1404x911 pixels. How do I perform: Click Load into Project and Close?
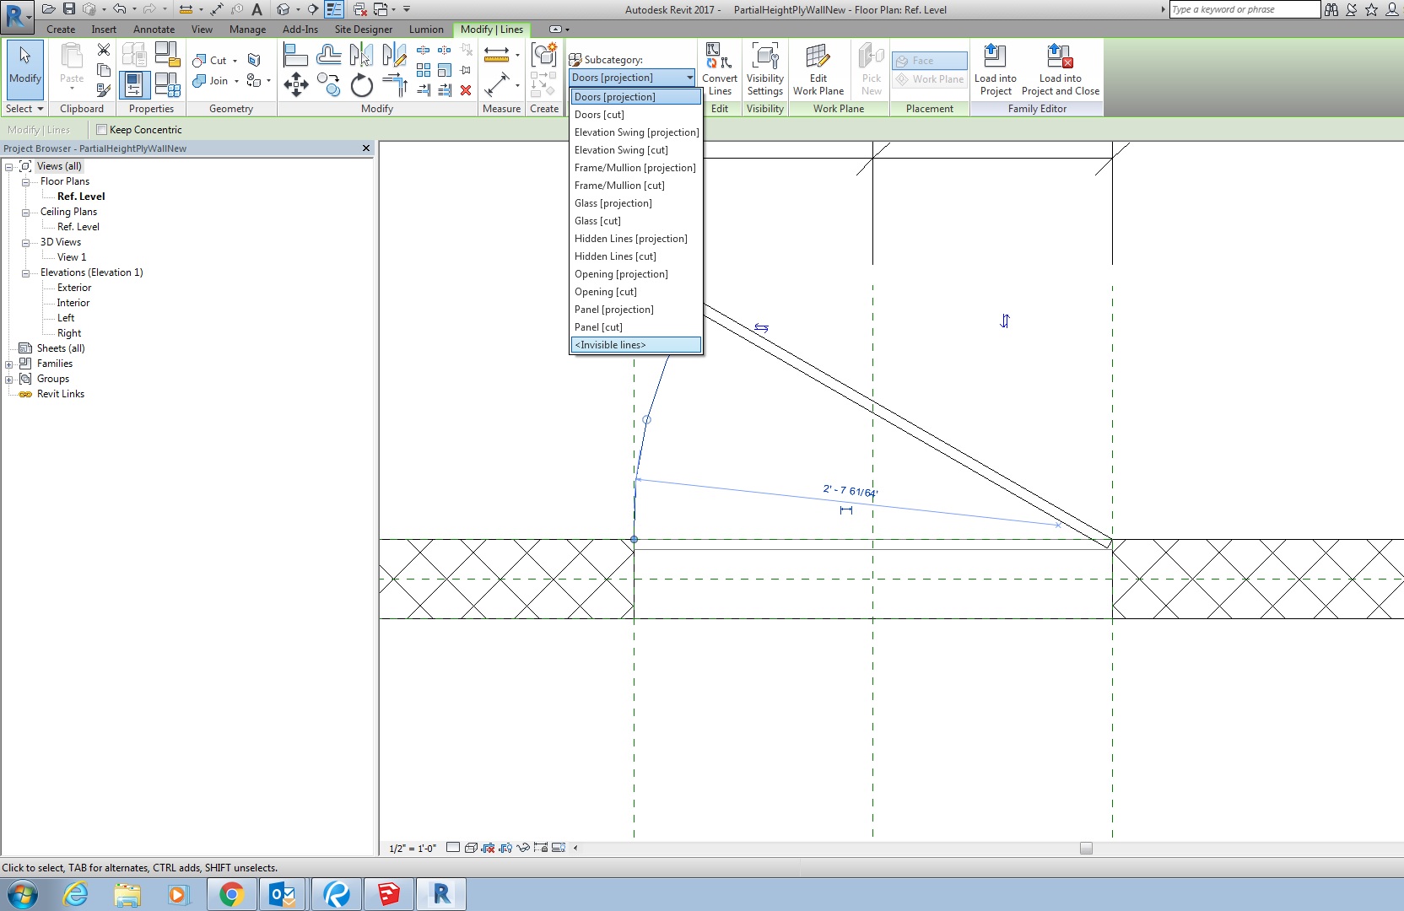pos(1060,70)
